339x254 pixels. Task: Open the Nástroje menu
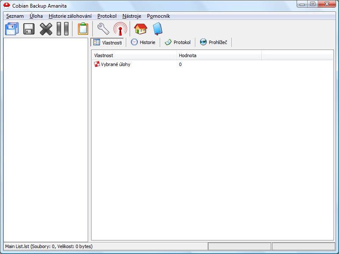pyautogui.click(x=132, y=16)
